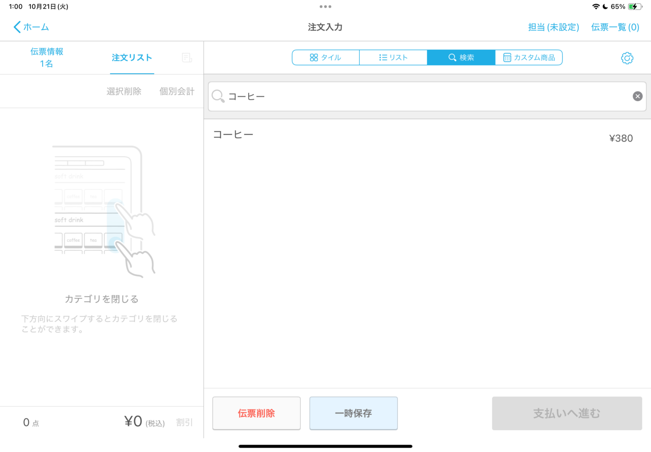Image resolution: width=651 pixels, height=452 pixels.
Task: Select the 注文リスト tab
Action: [132, 58]
